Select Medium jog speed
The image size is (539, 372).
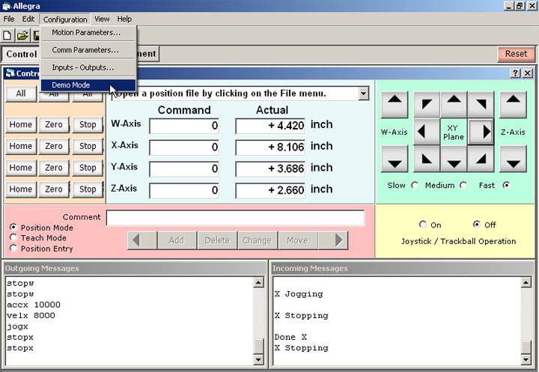[x=463, y=186]
